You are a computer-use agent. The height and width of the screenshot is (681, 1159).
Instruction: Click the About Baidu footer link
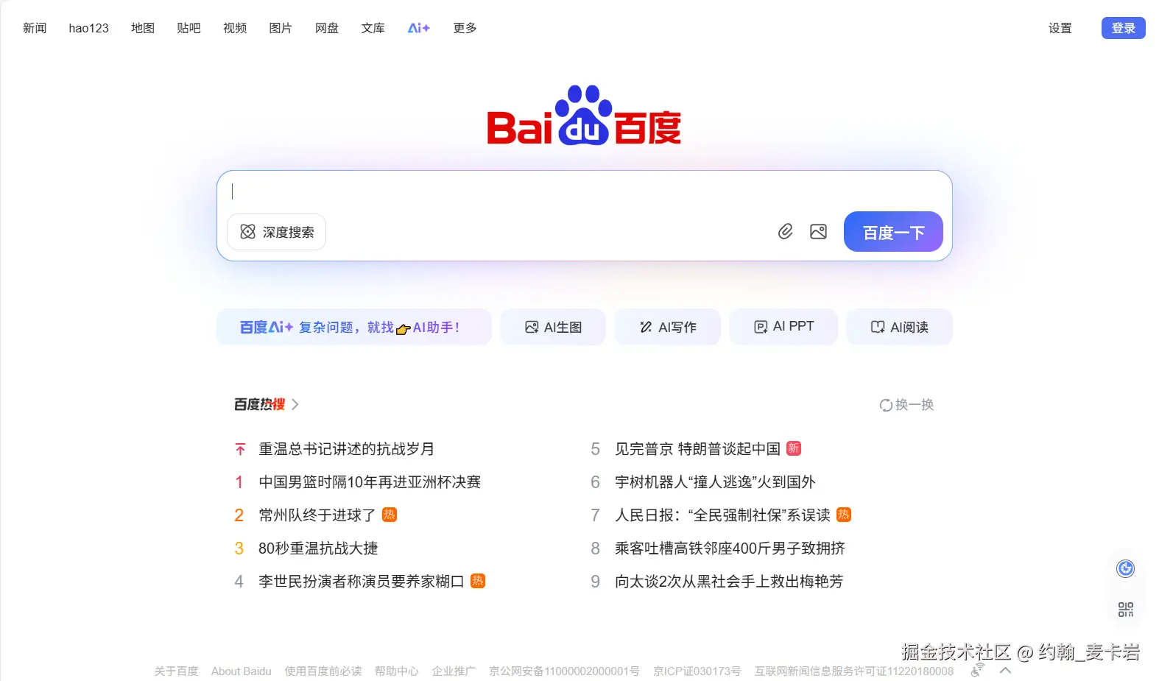pos(241,671)
